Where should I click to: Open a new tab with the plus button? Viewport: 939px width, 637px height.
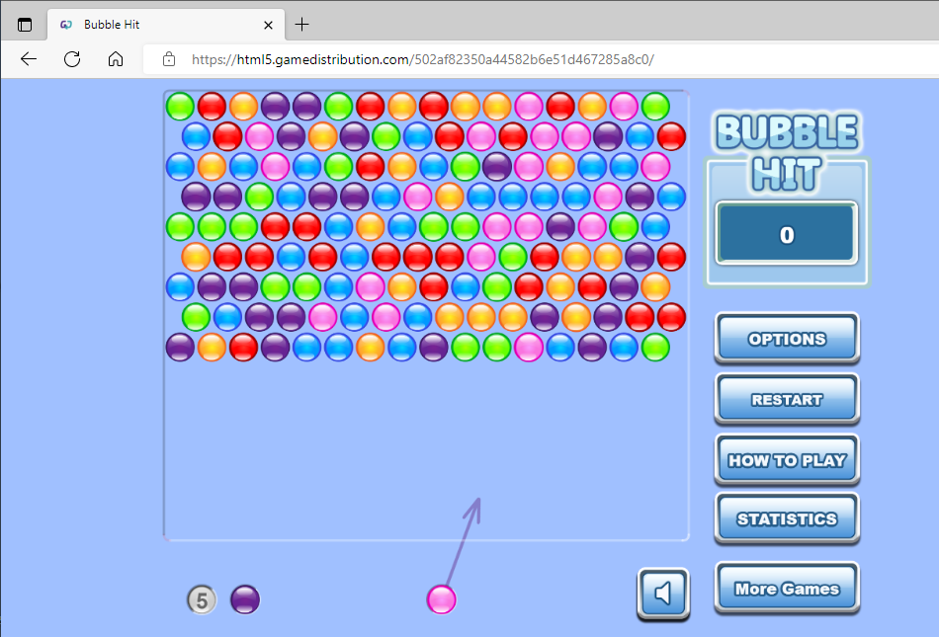coord(302,25)
